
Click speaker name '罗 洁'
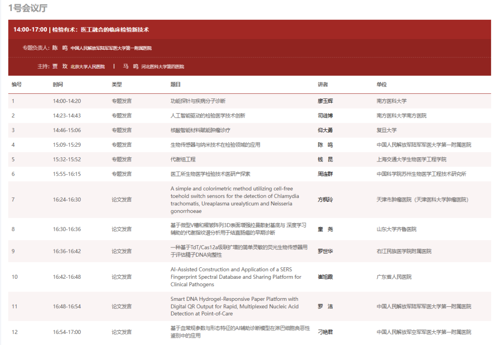click(325, 306)
